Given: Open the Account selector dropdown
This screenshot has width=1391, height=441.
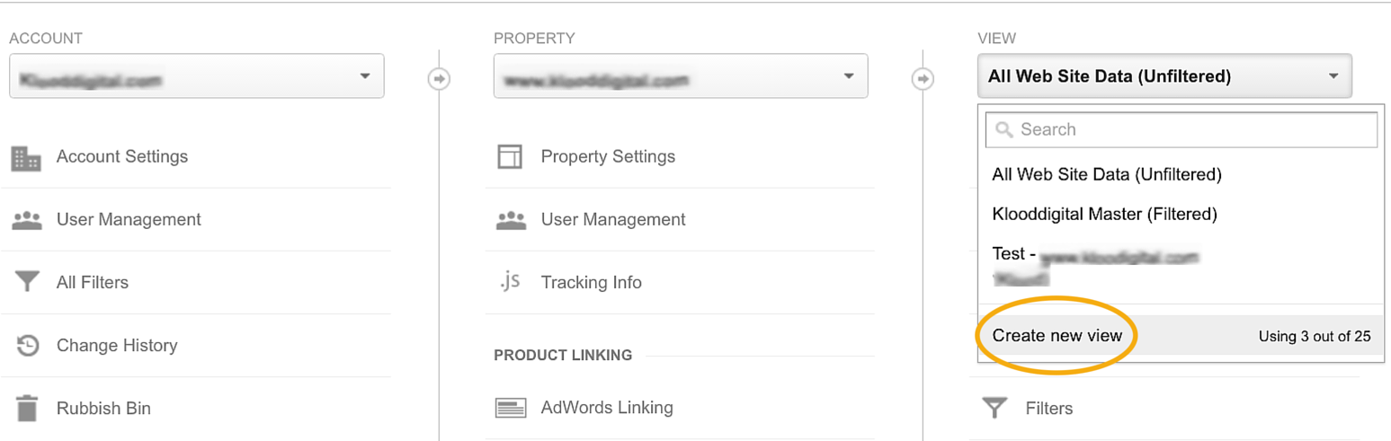Looking at the screenshot, I should 197,76.
